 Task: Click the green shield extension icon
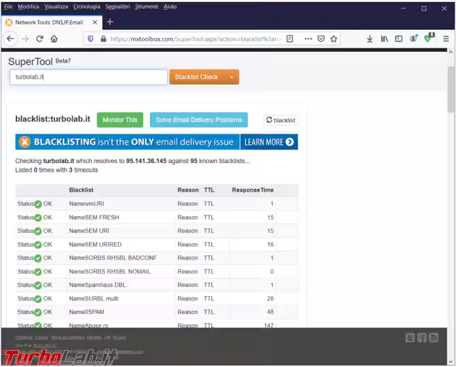(x=428, y=38)
